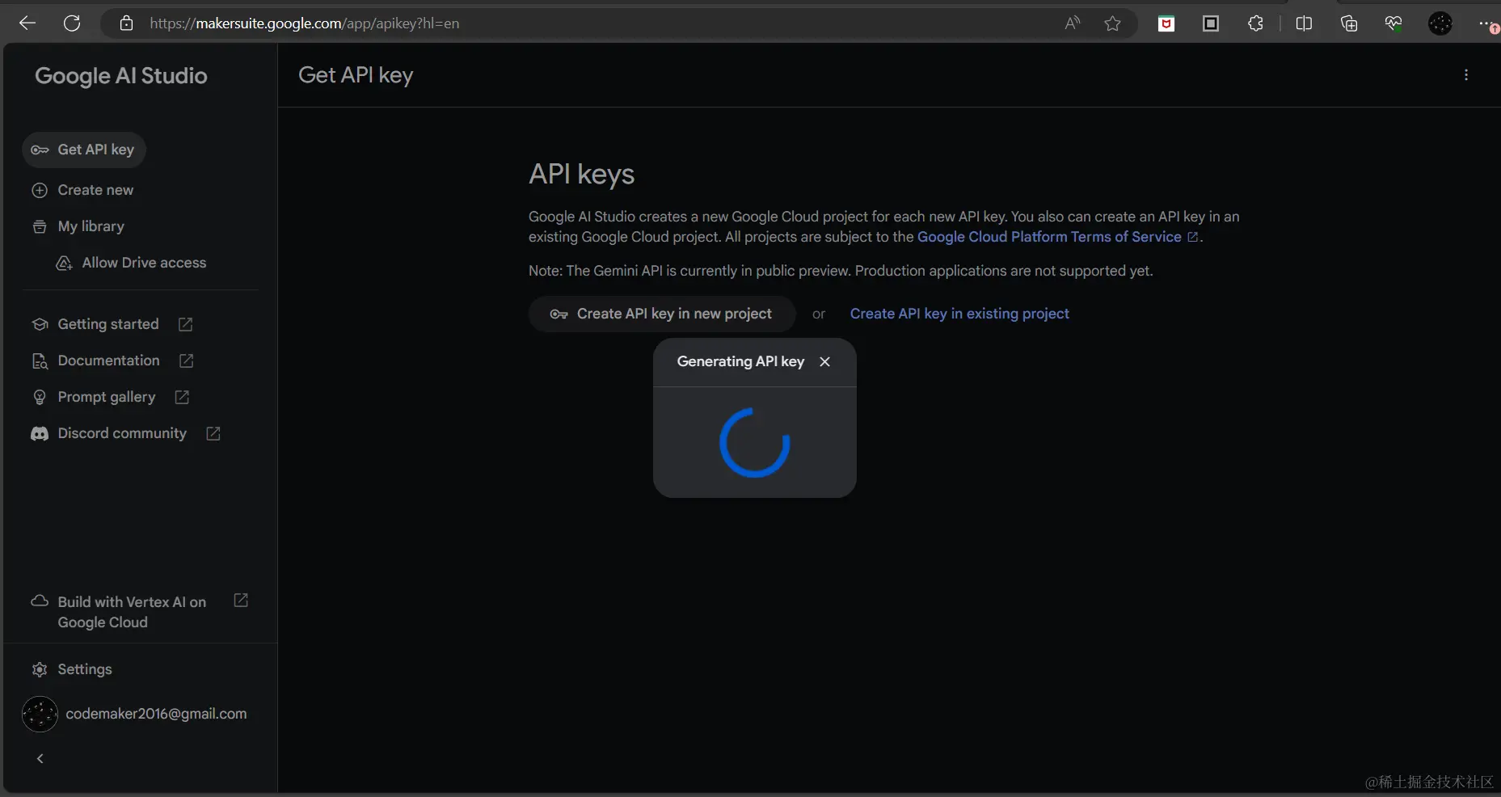Open Documentation link
The height and width of the screenshot is (797, 1501).
(x=108, y=361)
